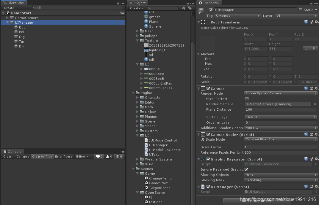Viewport: 319px width, 205px height.
Task: Switch to the Project tab
Action: (x=138, y=3)
